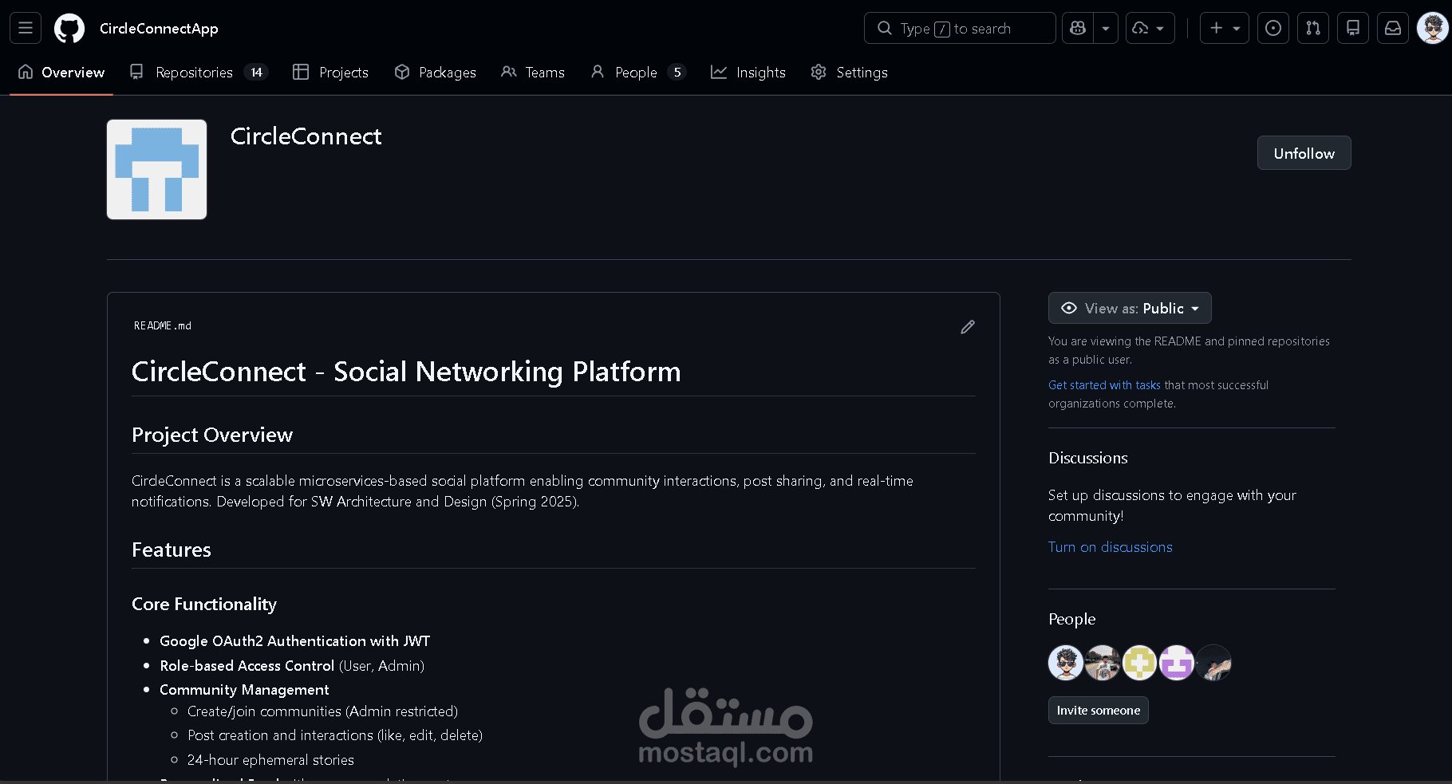The height and width of the screenshot is (784, 1452).
Task: Select the Overview tab
Action: [61, 73]
